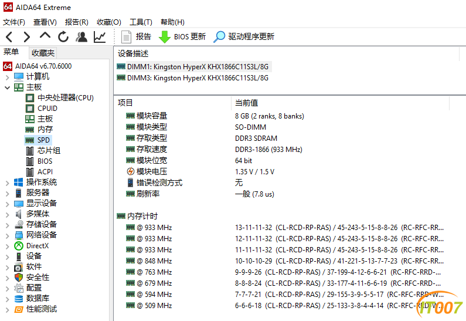Click the green BIOS update arrow
The image size is (466, 321).
coord(165,37)
